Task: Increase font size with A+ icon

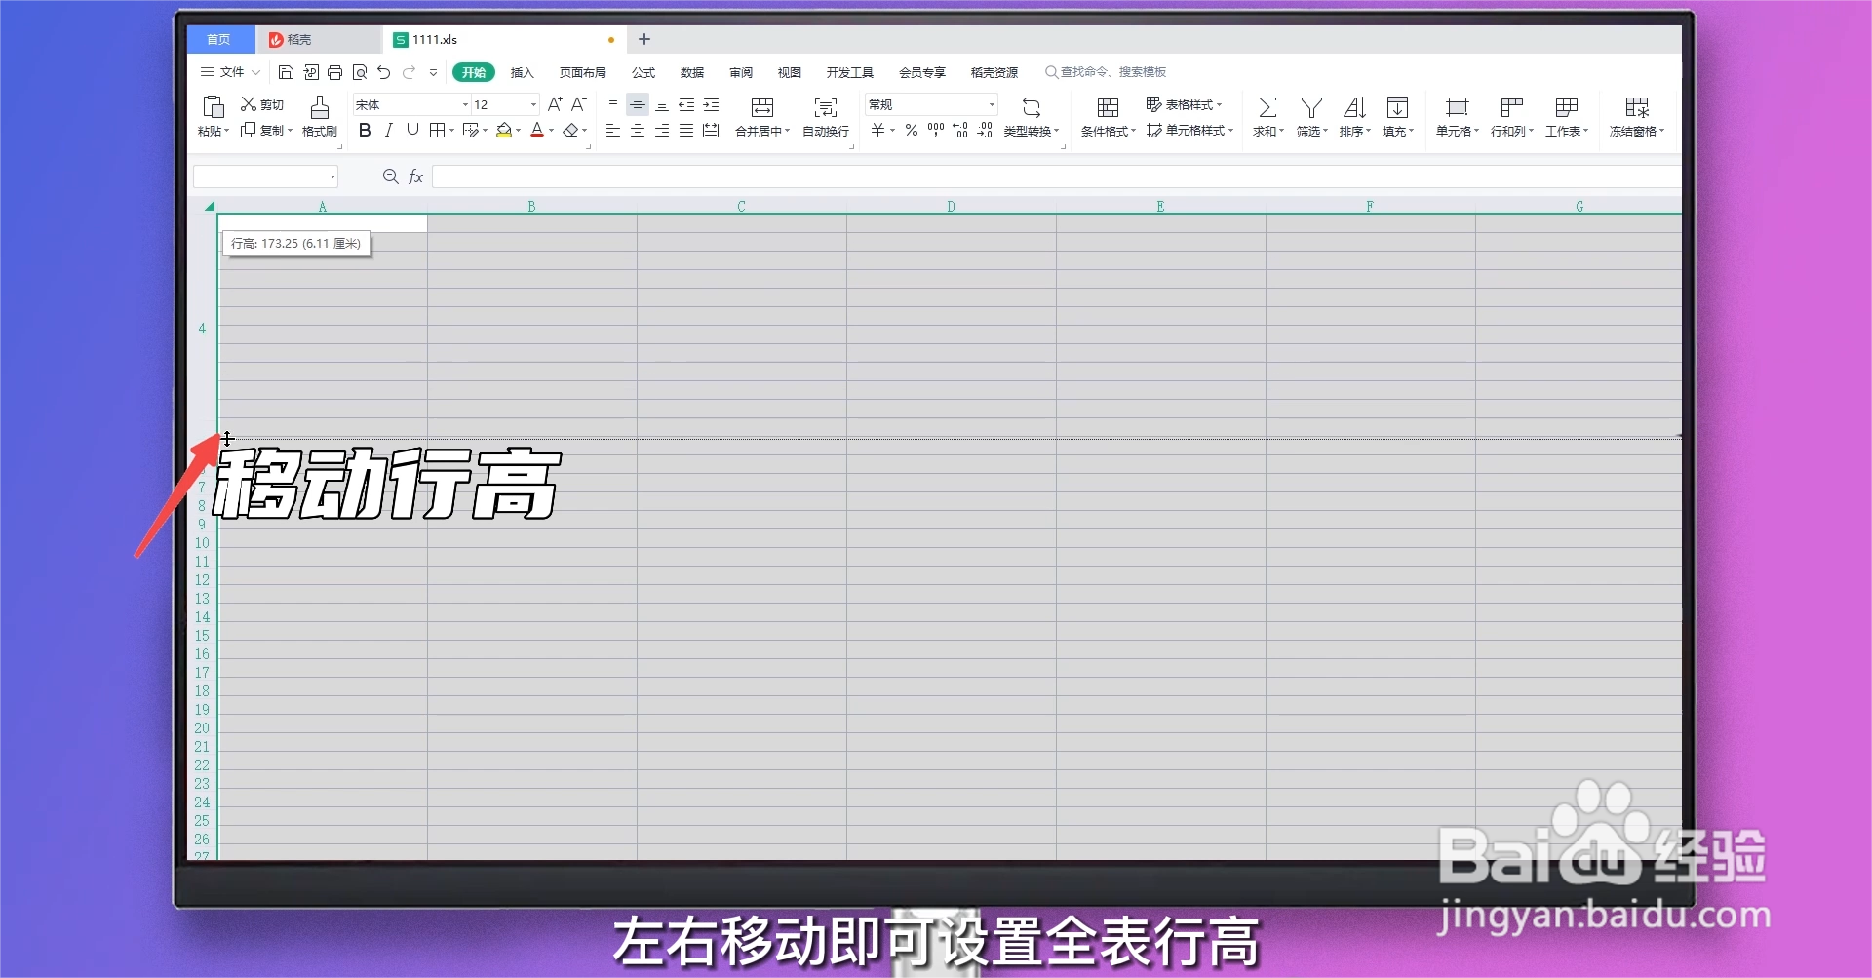Action: coord(555,104)
